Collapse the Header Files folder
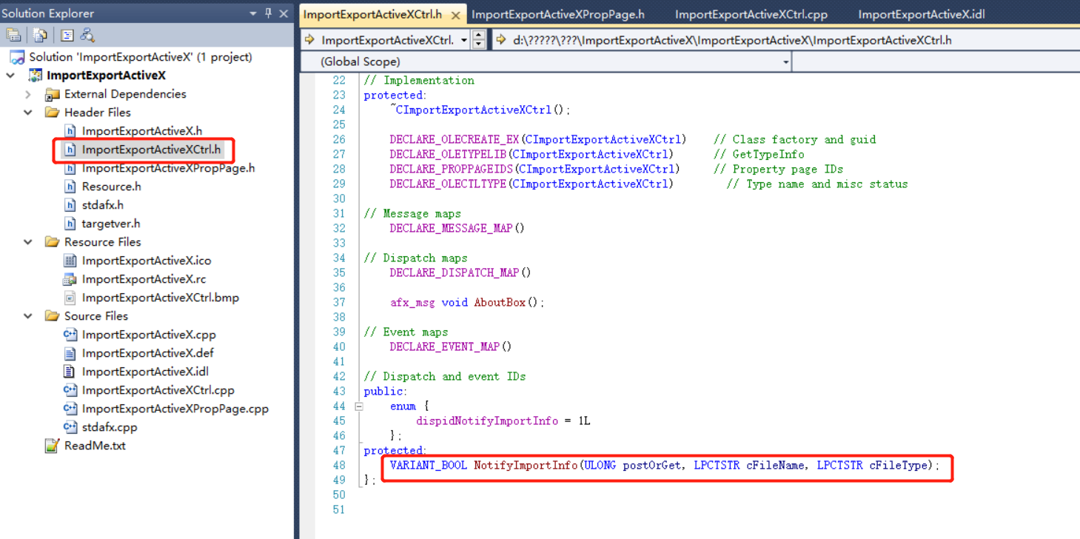1080x539 pixels. pos(27,113)
